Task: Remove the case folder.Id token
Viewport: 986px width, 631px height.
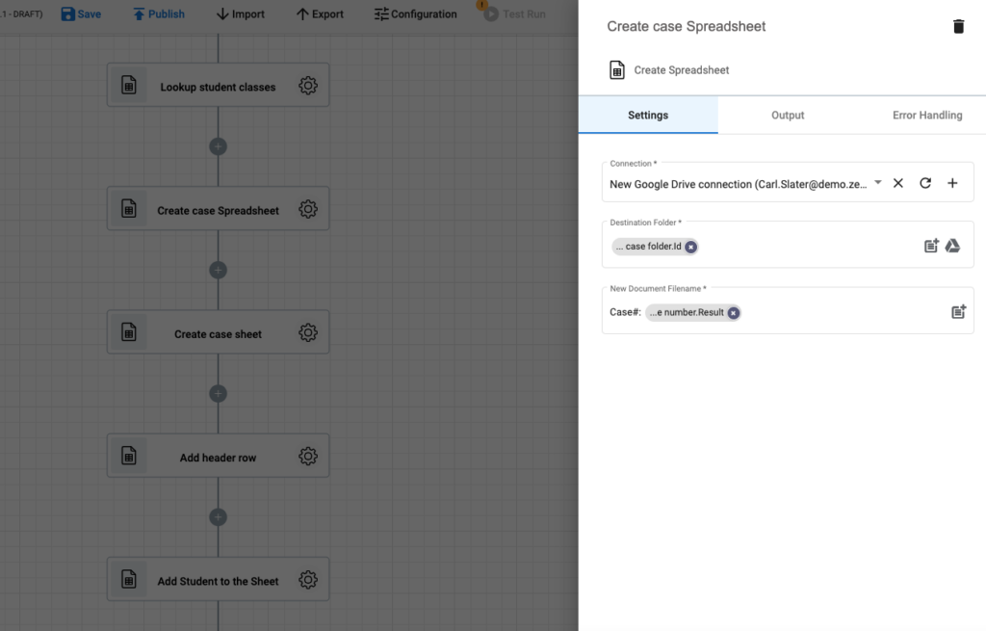Action: point(691,247)
